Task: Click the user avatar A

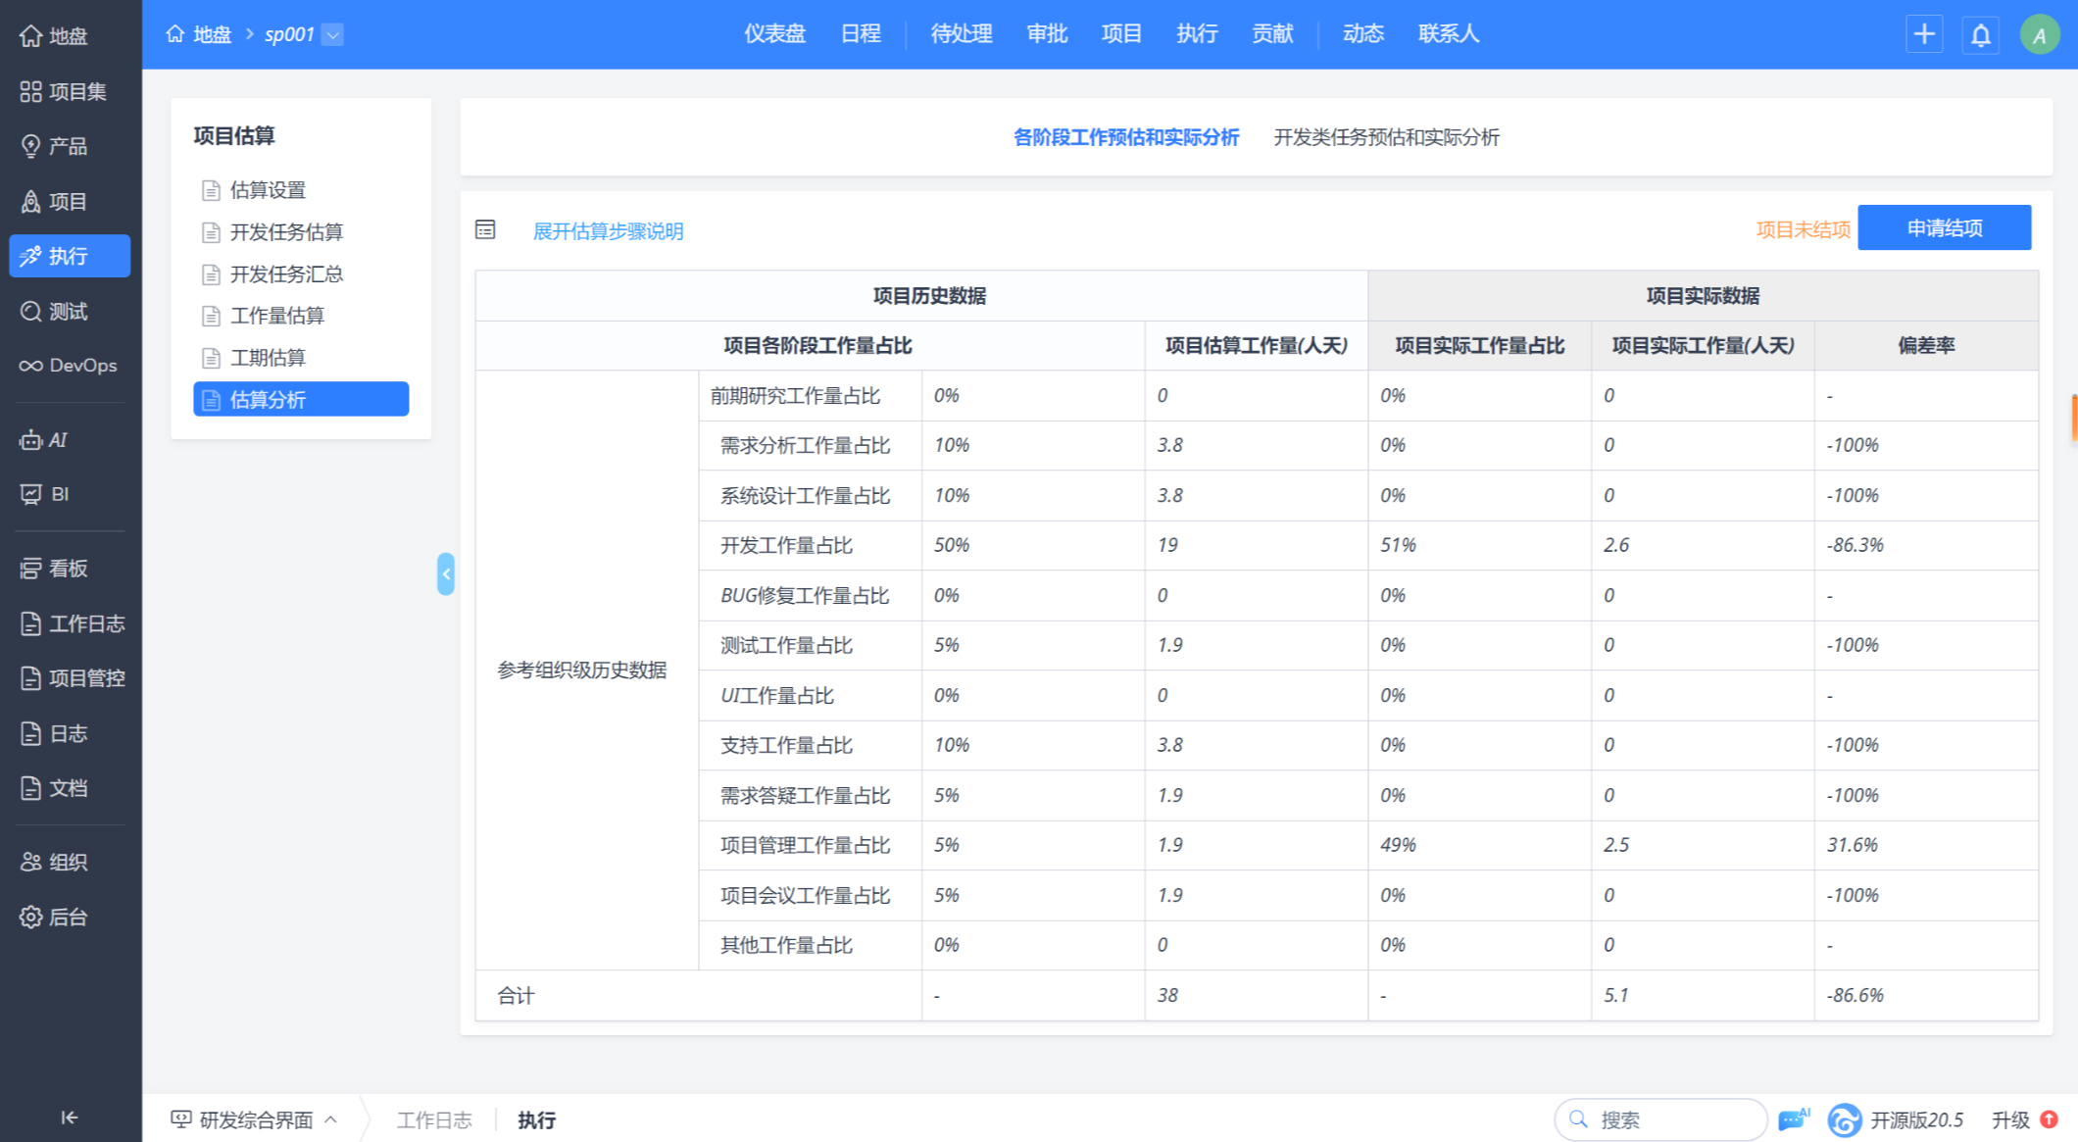Action: [x=2039, y=35]
